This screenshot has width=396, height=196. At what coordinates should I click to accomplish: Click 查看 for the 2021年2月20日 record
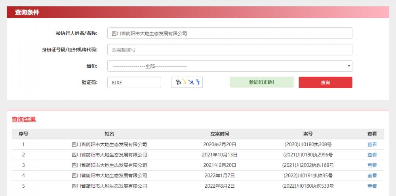(x=372, y=165)
